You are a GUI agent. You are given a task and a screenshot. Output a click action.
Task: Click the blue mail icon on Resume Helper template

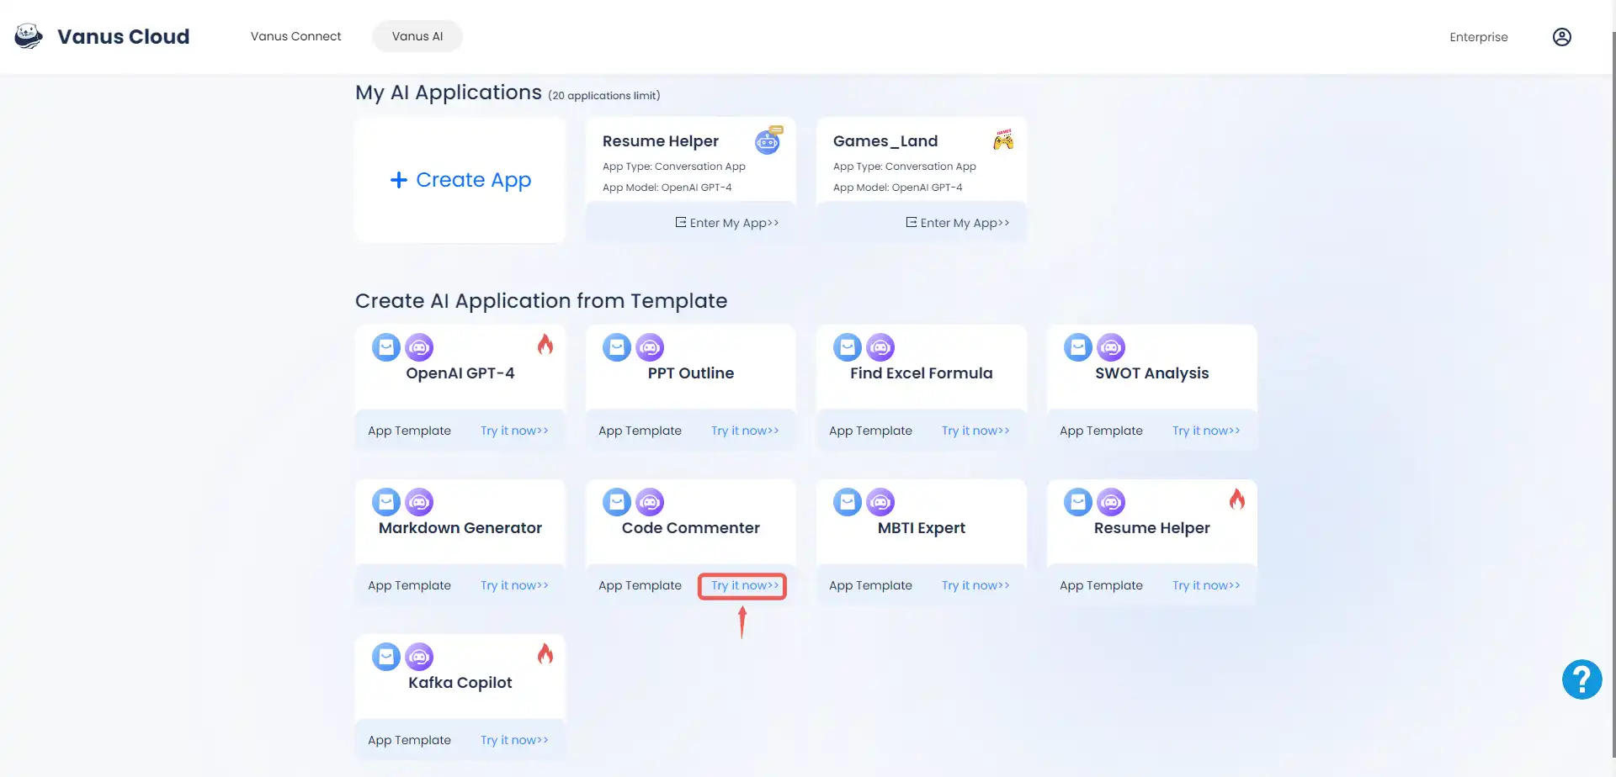(x=1078, y=502)
